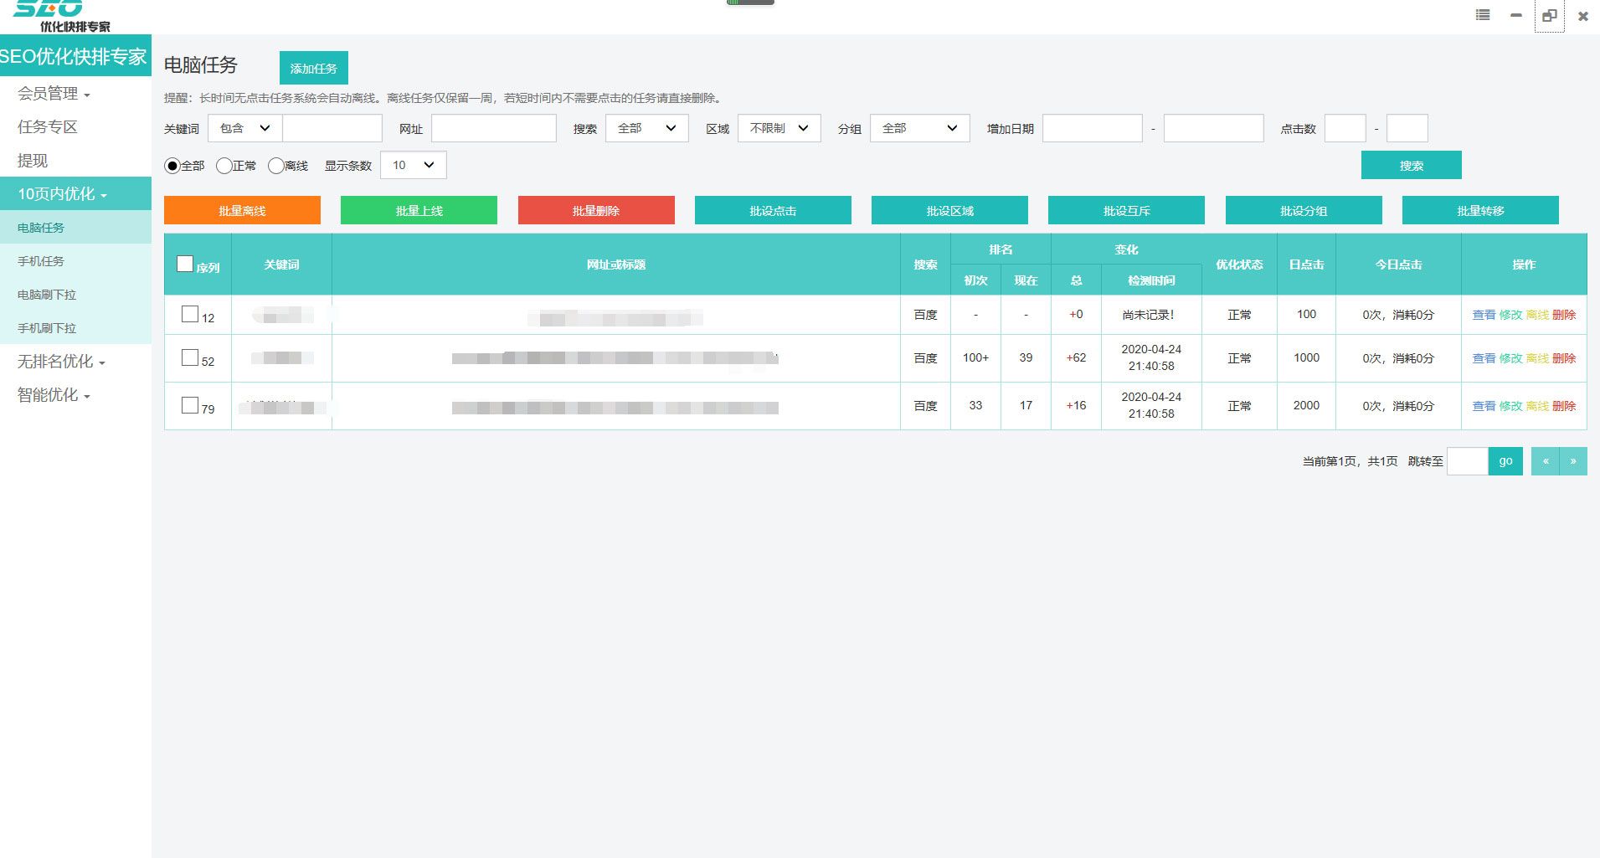1600x858 pixels.
Task: Click the 添加任务 button
Action: (x=313, y=68)
